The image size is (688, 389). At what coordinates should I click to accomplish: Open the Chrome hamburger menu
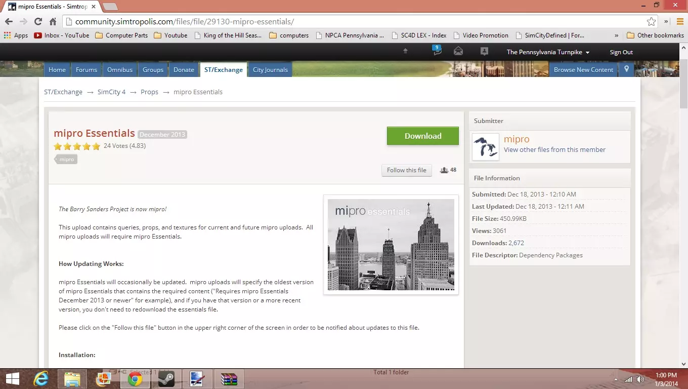click(679, 22)
